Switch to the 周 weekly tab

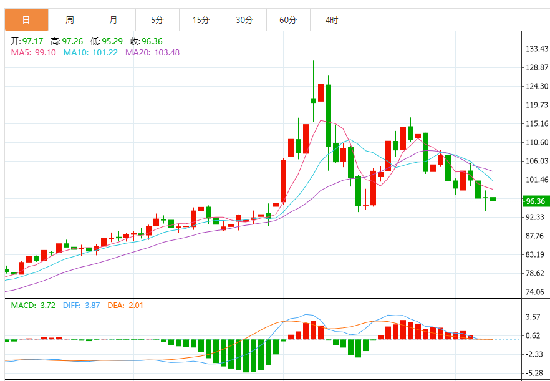point(70,20)
